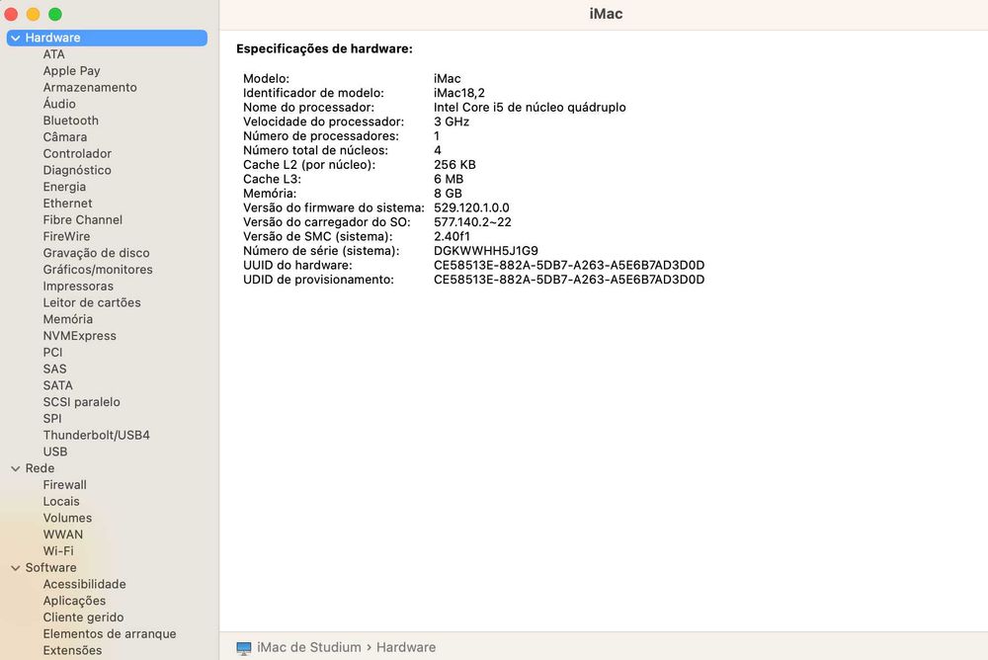Click Hardware in the bottom path bar
Viewport: 988px width, 660px height.
pyautogui.click(x=406, y=647)
